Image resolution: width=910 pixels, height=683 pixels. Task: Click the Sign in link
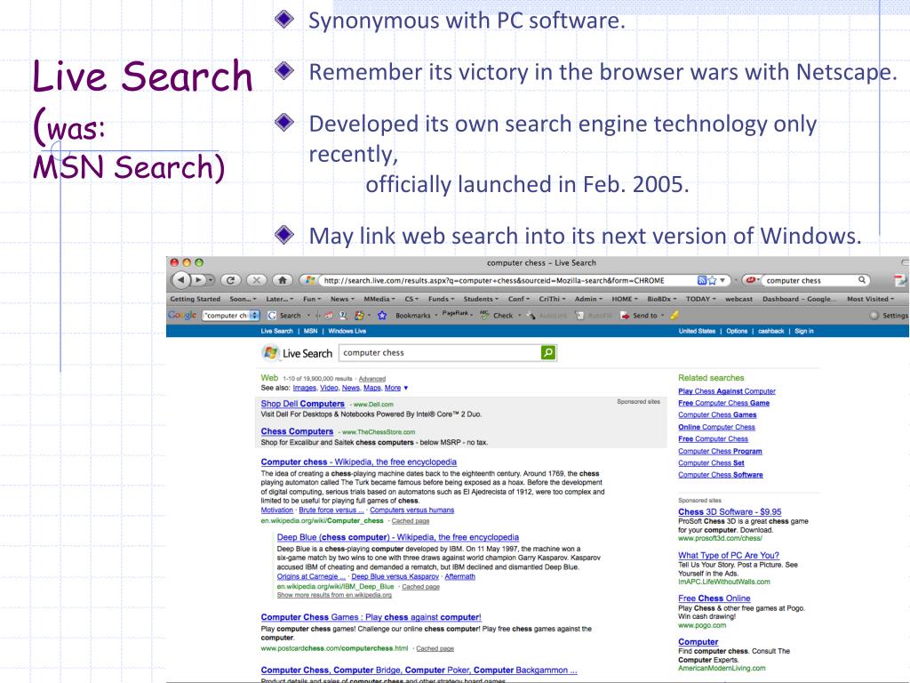803,331
